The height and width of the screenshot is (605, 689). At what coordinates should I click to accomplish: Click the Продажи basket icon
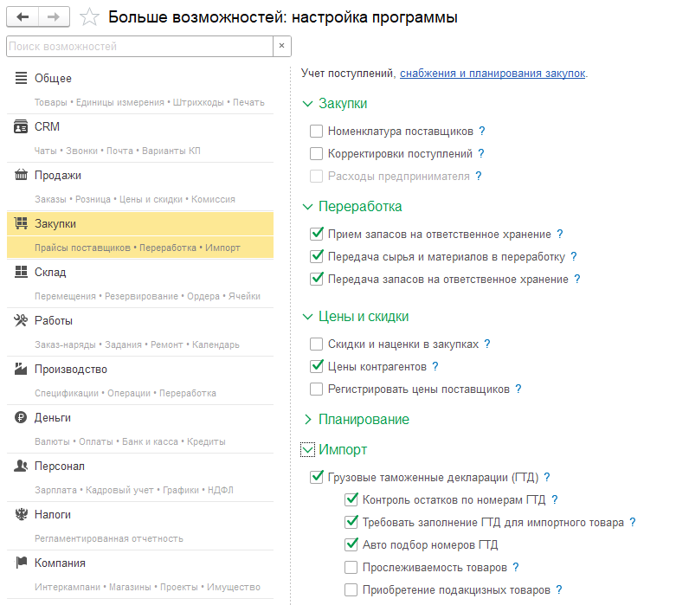pyautogui.click(x=22, y=175)
